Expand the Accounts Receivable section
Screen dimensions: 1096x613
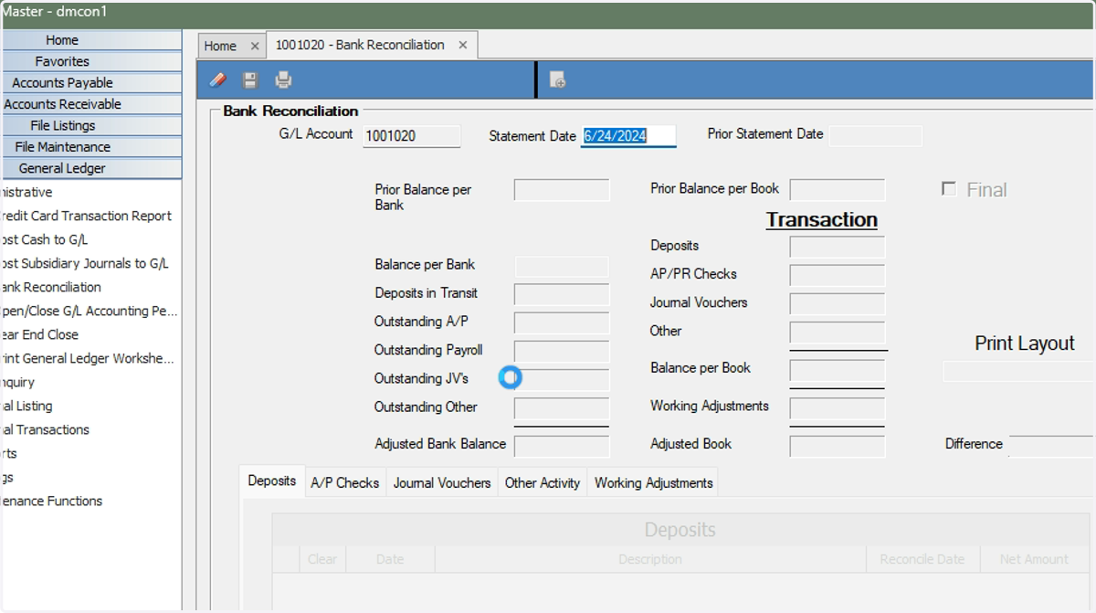coord(91,104)
